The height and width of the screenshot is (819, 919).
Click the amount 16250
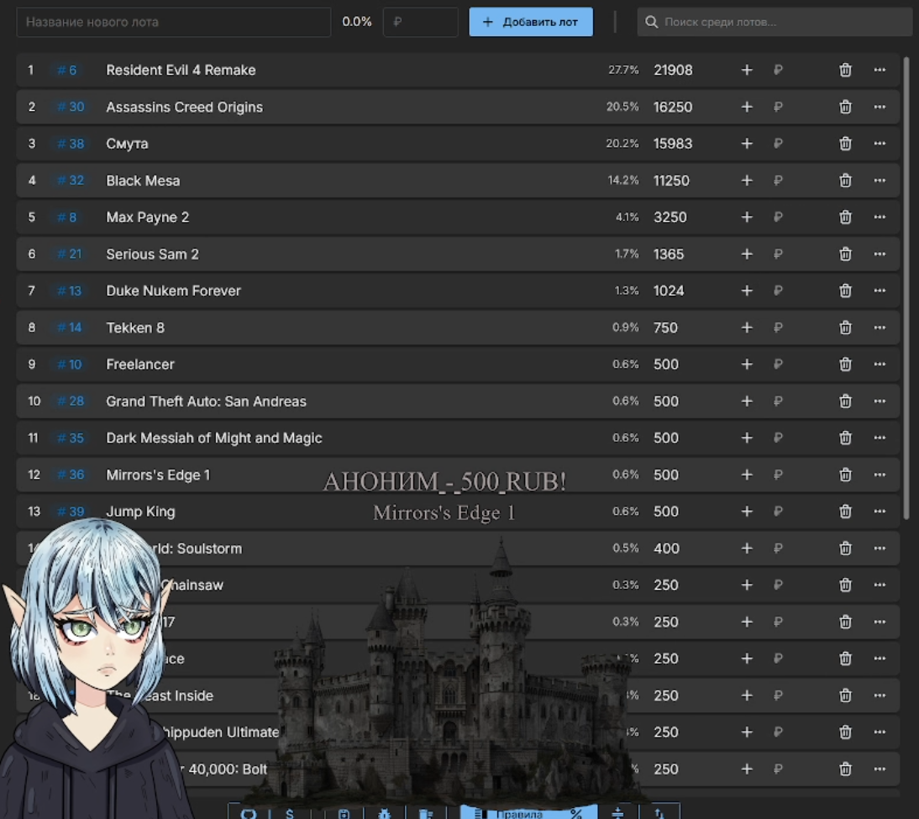pyautogui.click(x=673, y=107)
